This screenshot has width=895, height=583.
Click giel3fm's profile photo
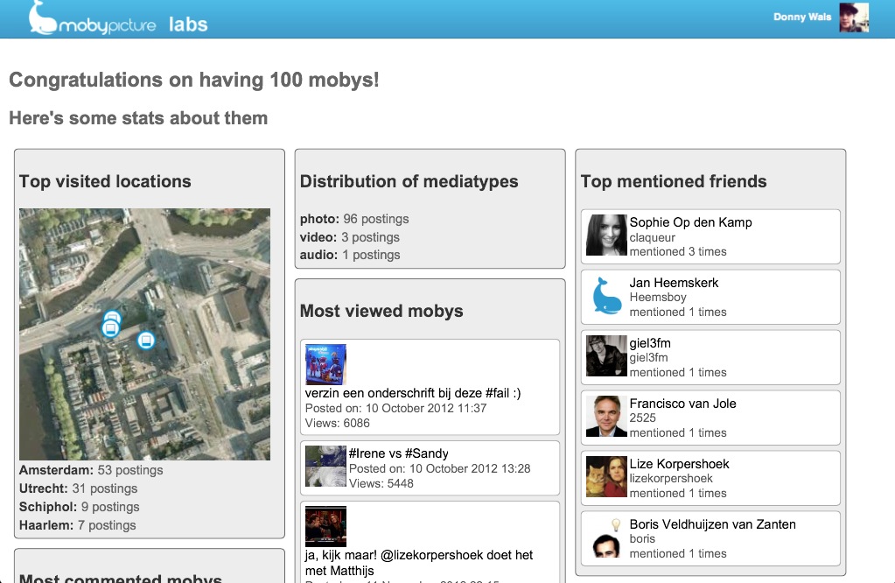606,355
